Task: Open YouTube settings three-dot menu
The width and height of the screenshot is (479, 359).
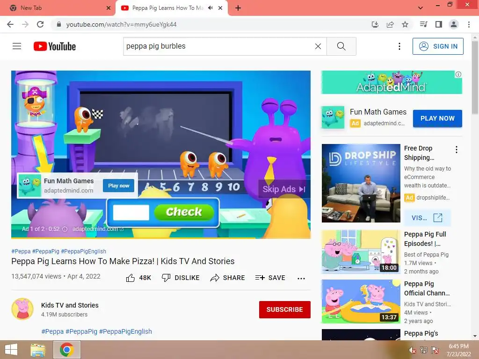Action: (x=399, y=46)
